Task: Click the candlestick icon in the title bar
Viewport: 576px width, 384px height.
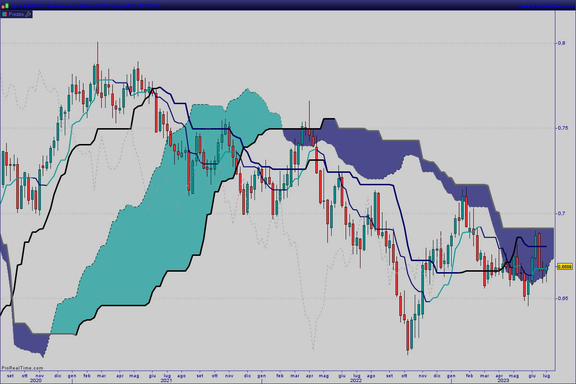Action: [5, 6]
